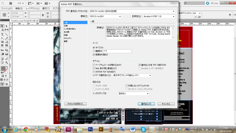Select the すべて(A) all pages radio button
236x133 pixels.
94,48
